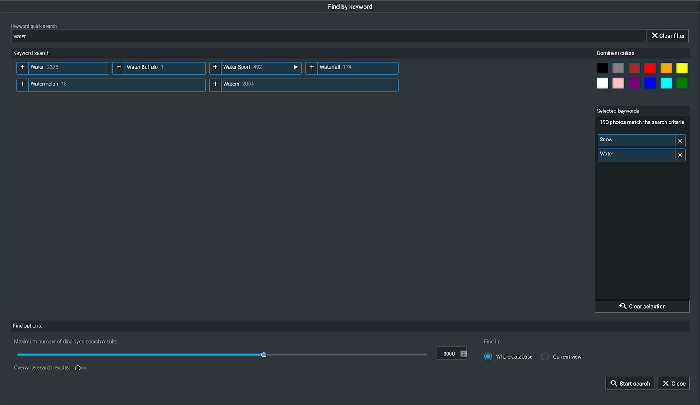Click the maximum search results slider handle
The width and height of the screenshot is (700, 405).
pos(264,355)
